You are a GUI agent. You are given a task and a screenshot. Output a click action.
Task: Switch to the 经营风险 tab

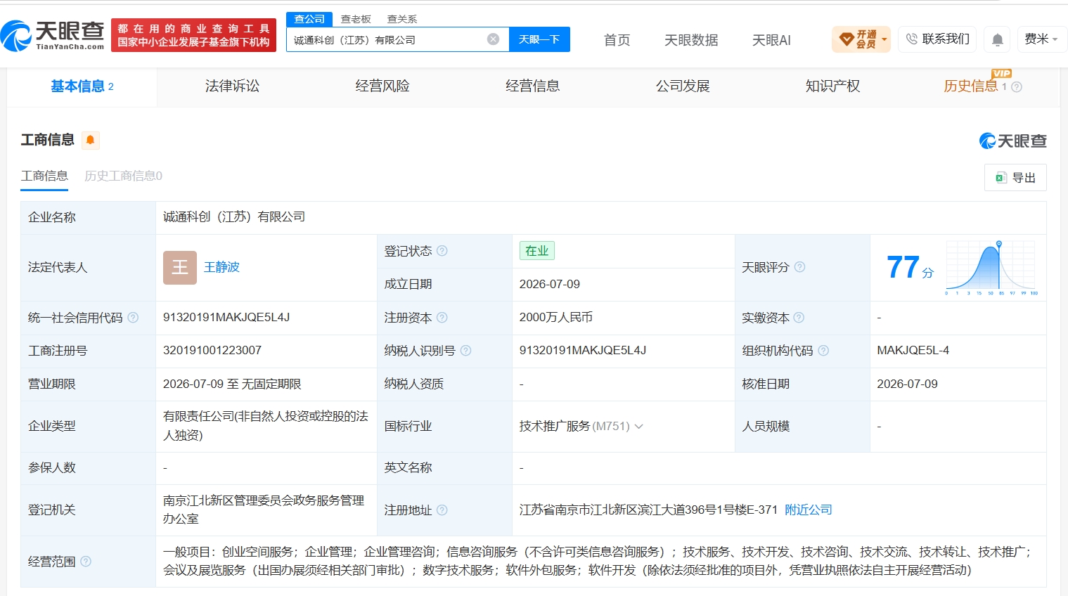[x=382, y=86]
